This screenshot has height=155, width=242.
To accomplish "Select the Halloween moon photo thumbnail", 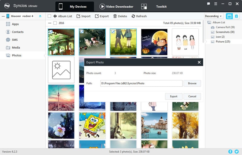I will point(154,42).
